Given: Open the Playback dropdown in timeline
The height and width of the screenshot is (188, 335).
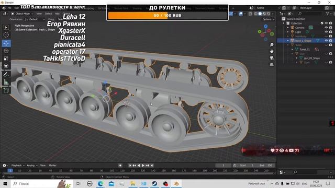Looking at the screenshot, I should point(18,166).
